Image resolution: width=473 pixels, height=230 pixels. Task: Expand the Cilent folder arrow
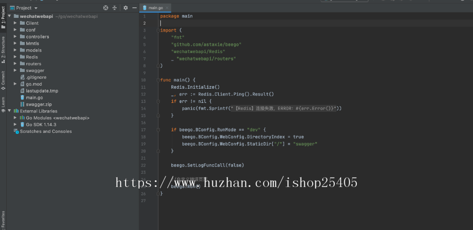pyautogui.click(x=15, y=23)
